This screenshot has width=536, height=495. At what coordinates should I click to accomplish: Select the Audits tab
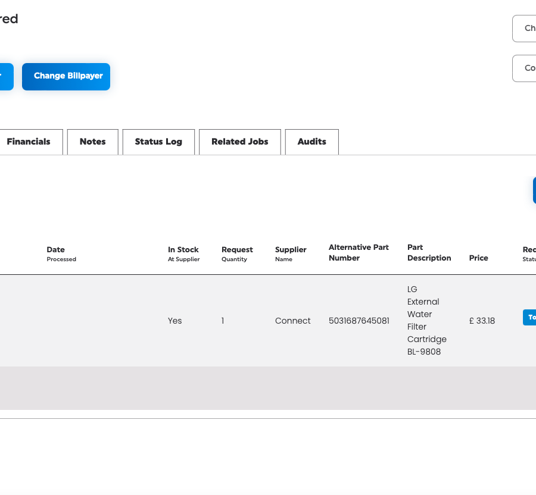(311, 142)
